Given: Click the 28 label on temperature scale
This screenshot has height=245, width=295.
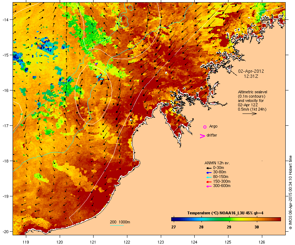Looking at the screenshot, I should point(201,227).
